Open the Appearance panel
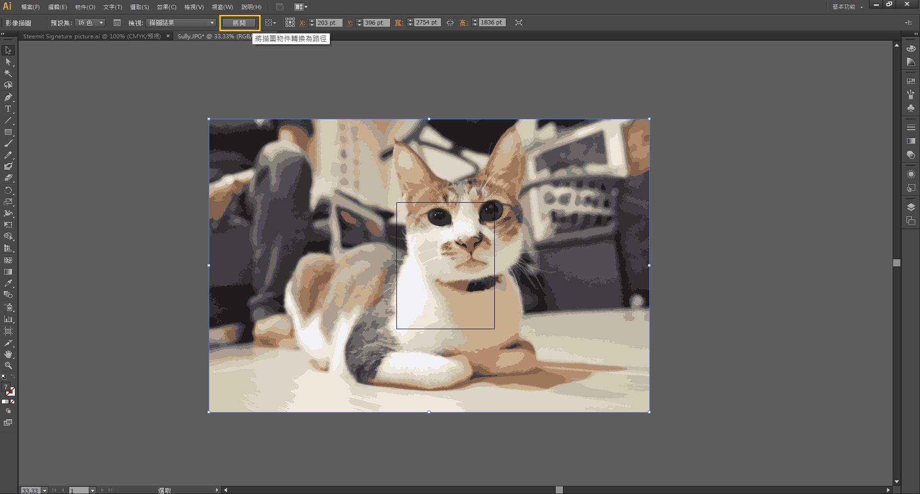This screenshot has width=920, height=494. click(x=910, y=174)
